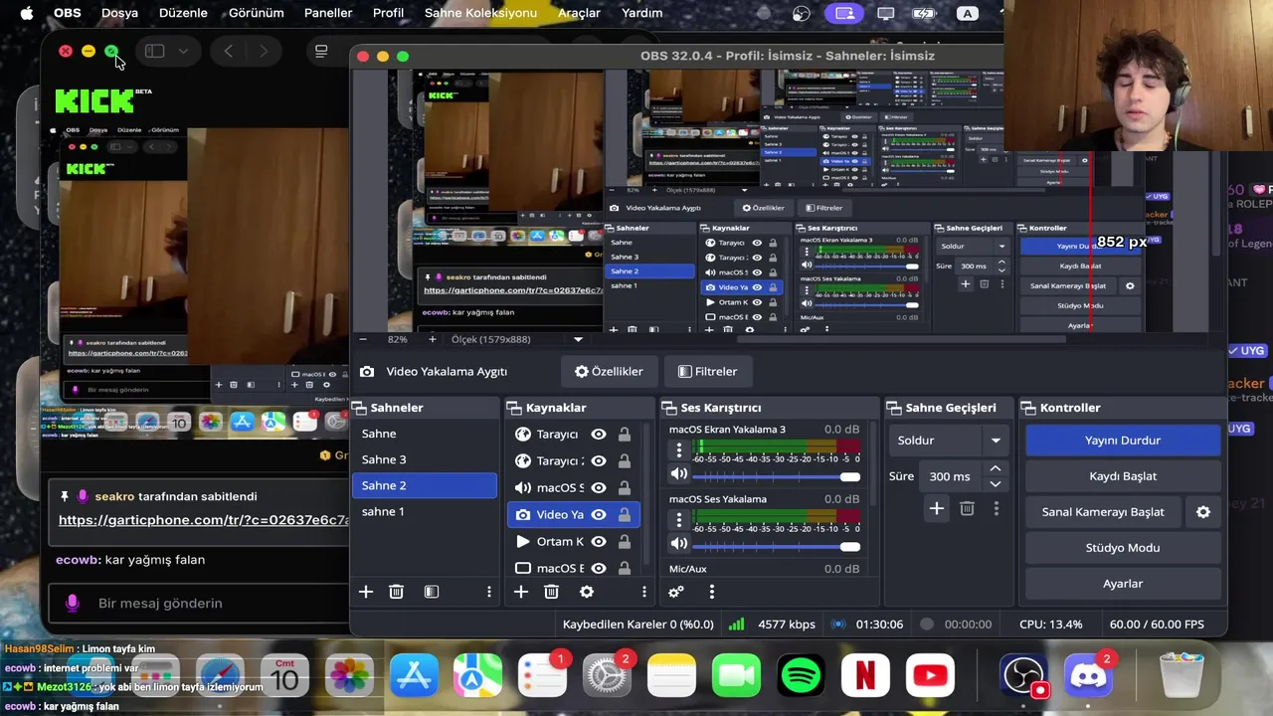Viewport: 1273px width, 716px height.
Task: Open Ayarlar in Kontroller
Action: pos(1123,584)
